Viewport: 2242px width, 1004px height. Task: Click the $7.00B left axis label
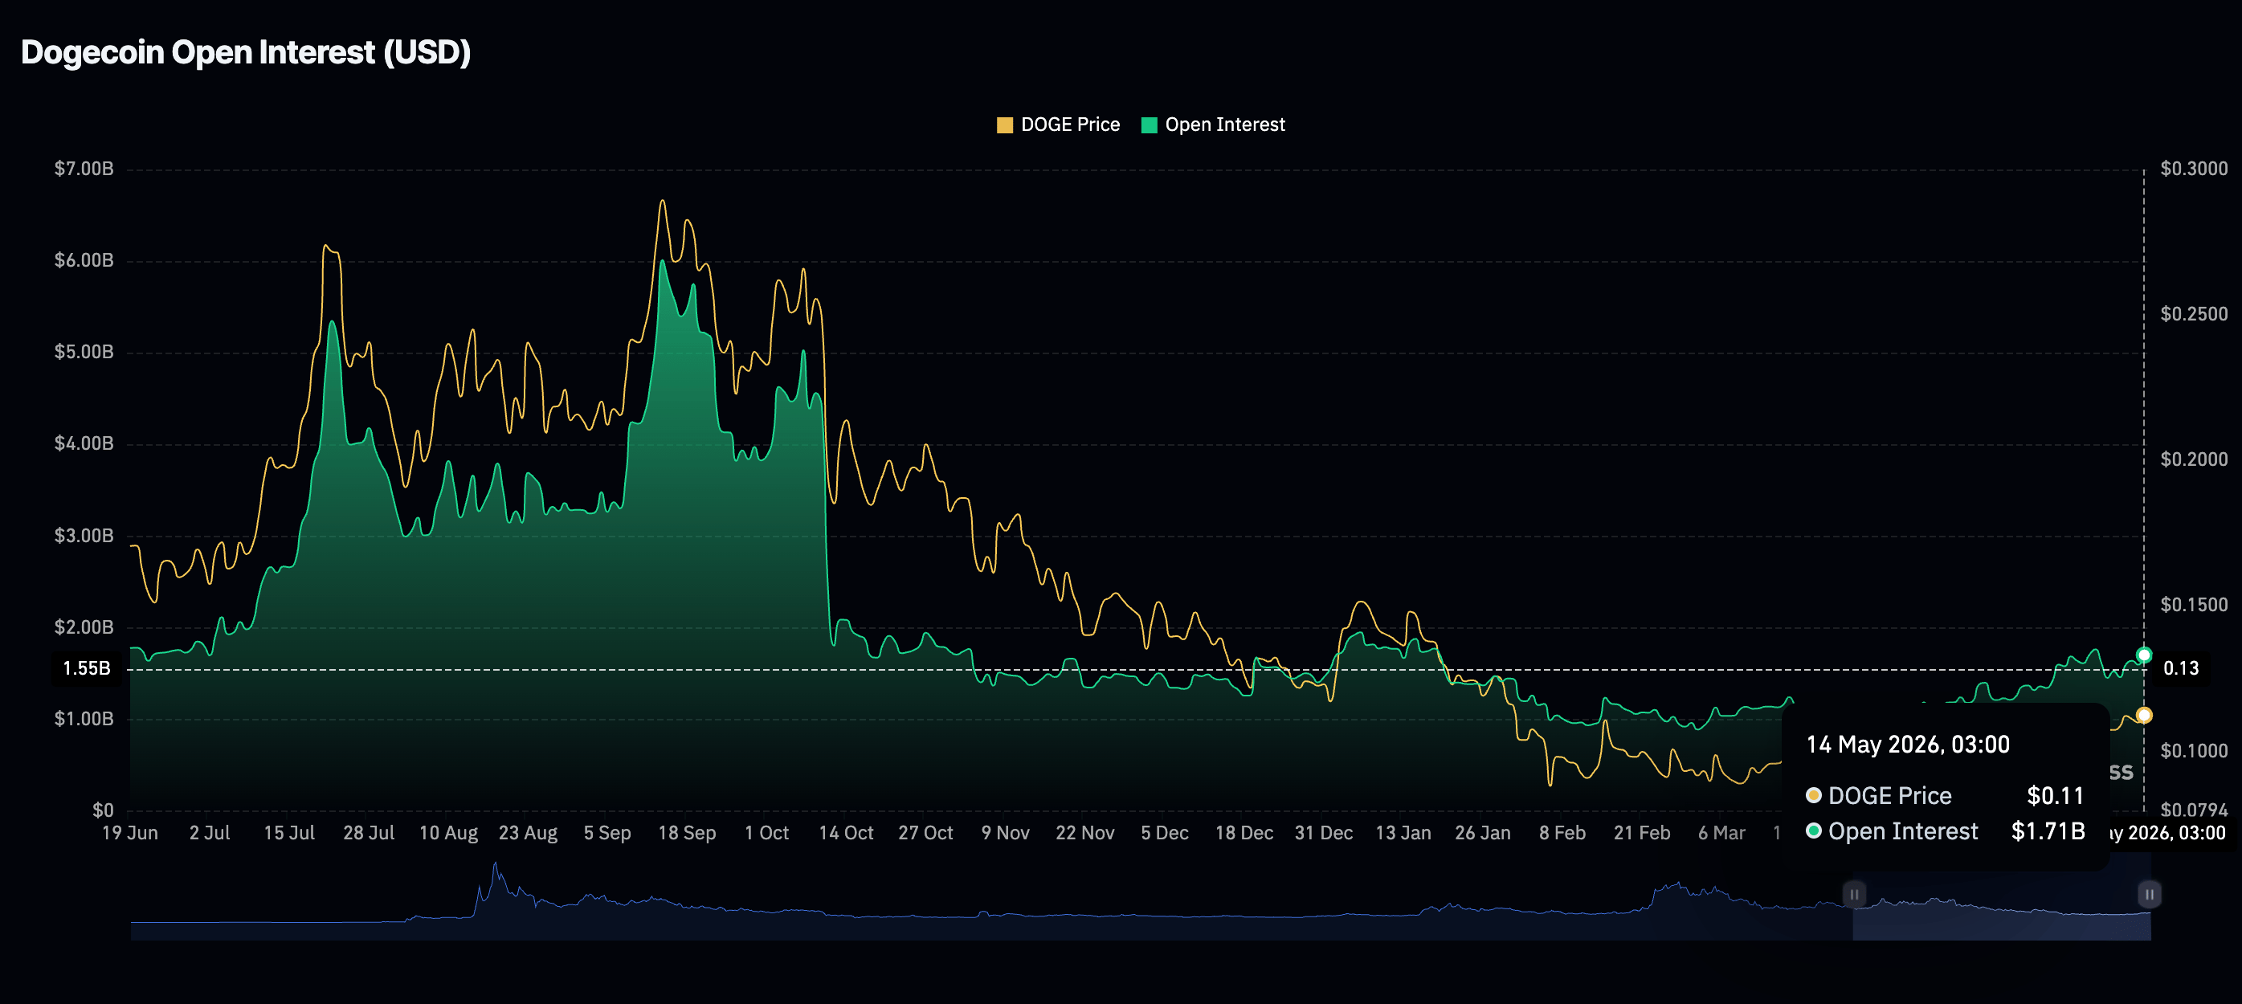[84, 168]
